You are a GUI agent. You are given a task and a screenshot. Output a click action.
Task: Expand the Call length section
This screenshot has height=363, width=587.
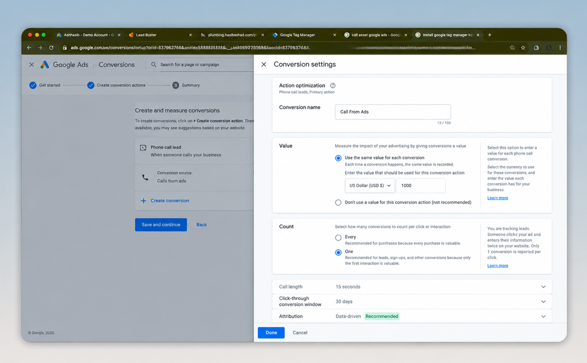(x=543, y=287)
